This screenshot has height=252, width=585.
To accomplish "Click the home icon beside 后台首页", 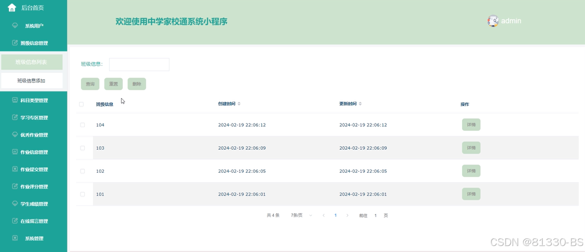I will click(12, 7).
